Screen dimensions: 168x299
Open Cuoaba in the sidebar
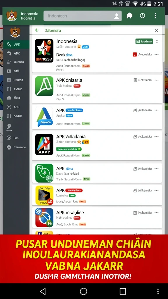[x=16, y=62]
